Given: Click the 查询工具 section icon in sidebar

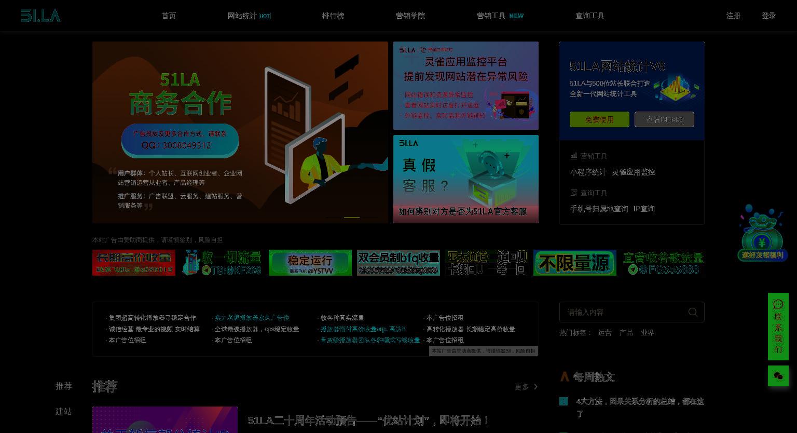Looking at the screenshot, I should click(574, 193).
